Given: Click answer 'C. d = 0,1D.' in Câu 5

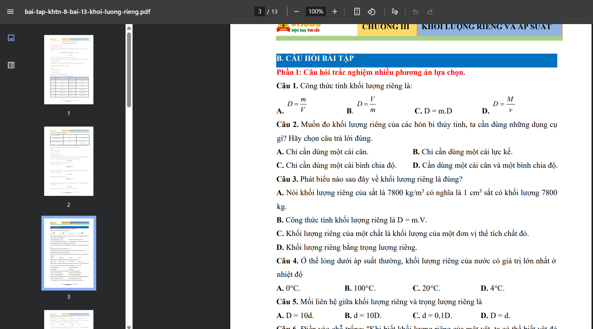Looking at the screenshot, I should click(x=432, y=316).
